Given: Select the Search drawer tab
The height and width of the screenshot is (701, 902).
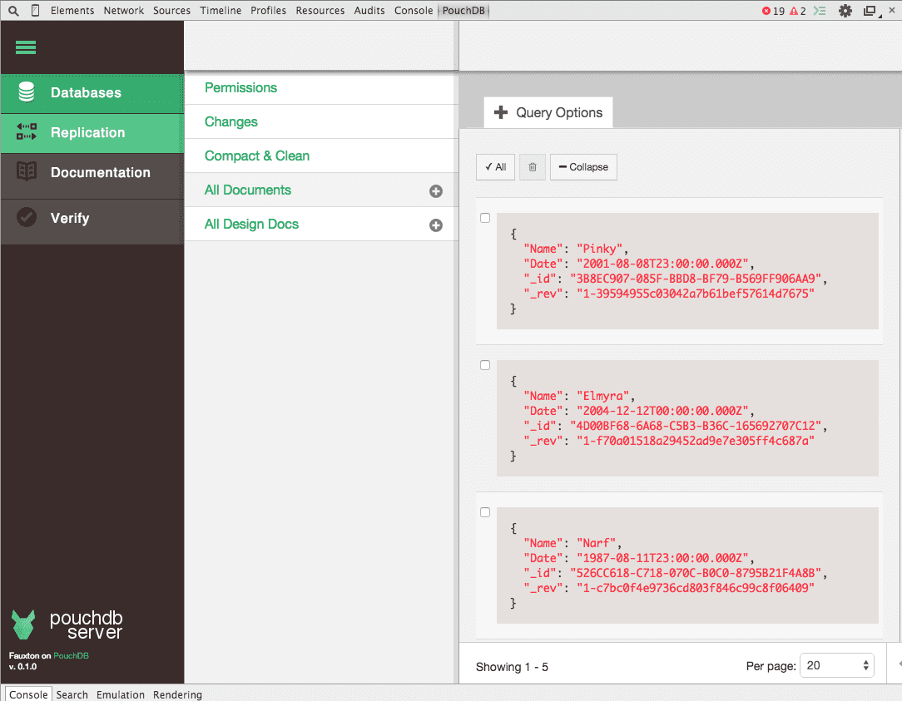Looking at the screenshot, I should click(72, 694).
